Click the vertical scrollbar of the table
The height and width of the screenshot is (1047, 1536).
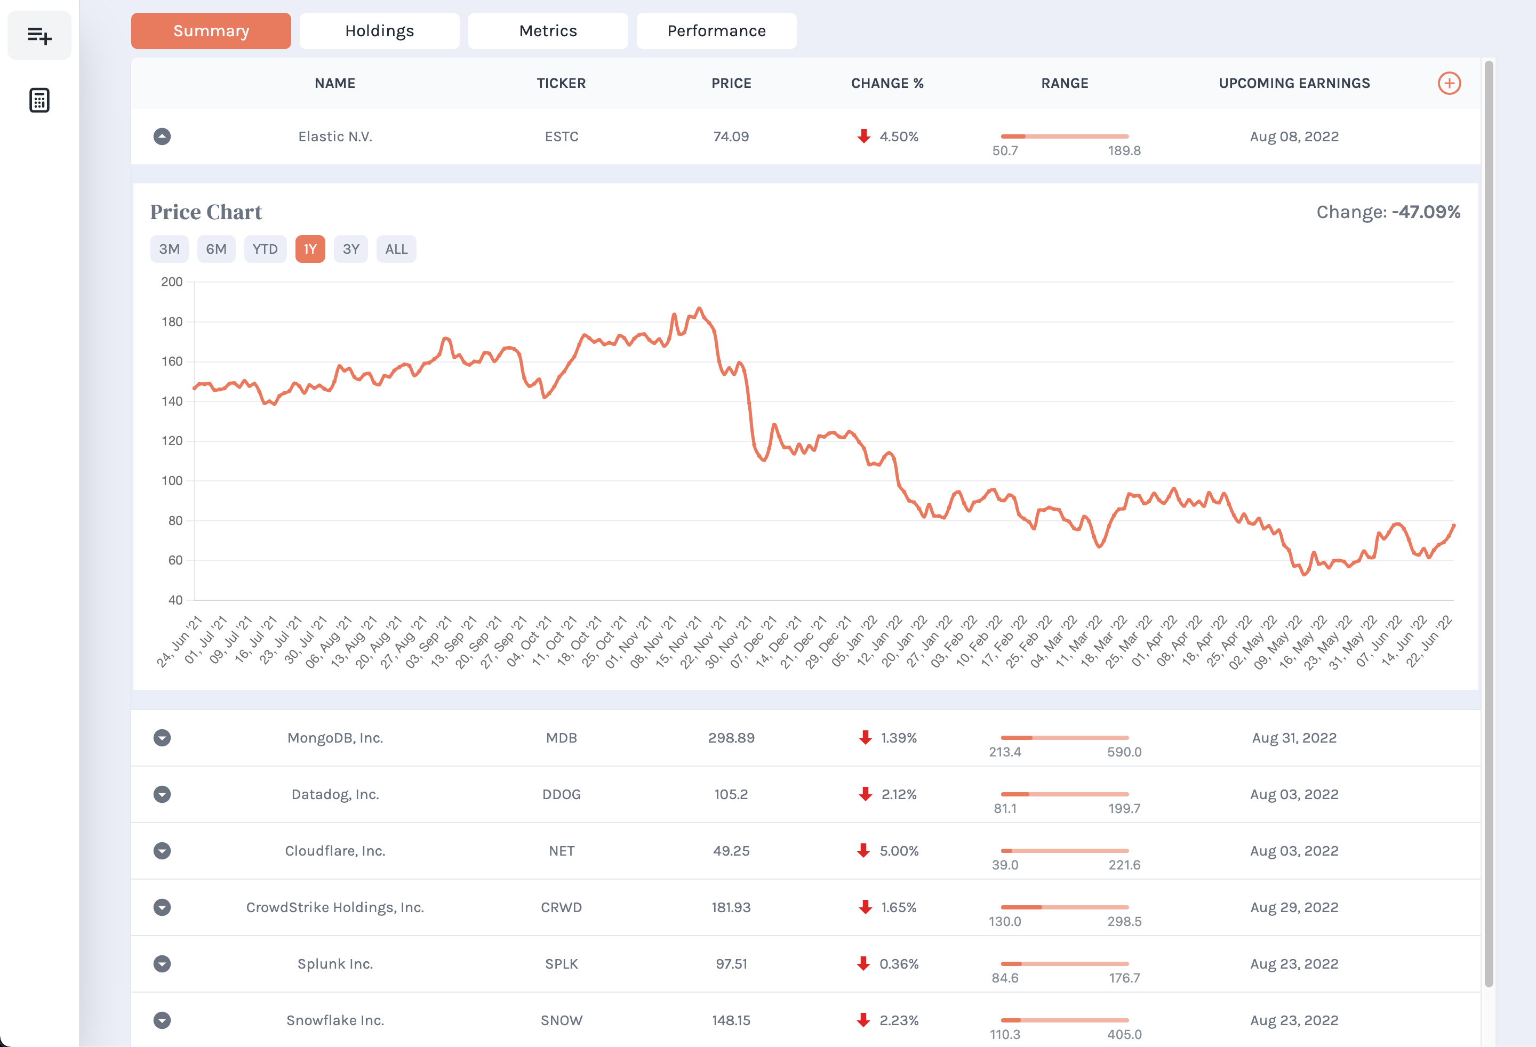pos(1489,524)
